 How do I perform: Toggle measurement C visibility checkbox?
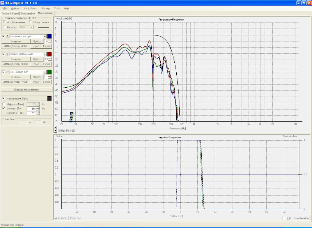tap(4, 72)
